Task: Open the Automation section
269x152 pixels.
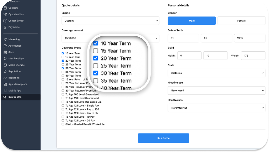Action: click(x=21, y=46)
